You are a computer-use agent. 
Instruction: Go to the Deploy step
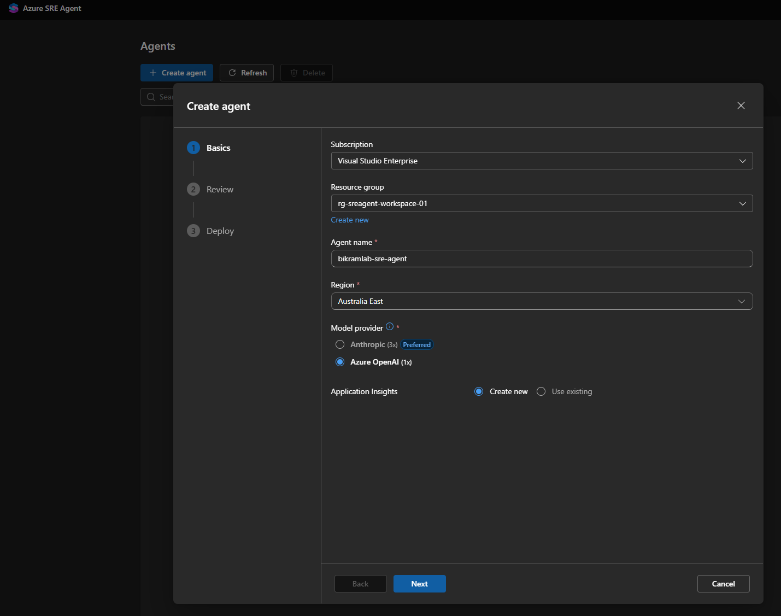[x=210, y=231]
